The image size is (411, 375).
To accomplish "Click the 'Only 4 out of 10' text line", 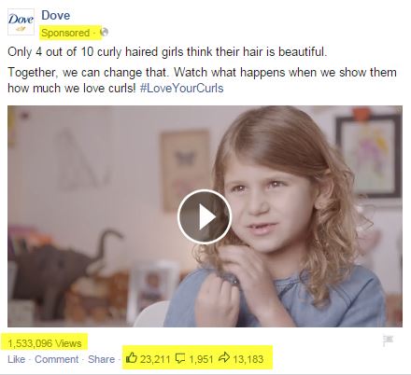I will (x=167, y=51).
